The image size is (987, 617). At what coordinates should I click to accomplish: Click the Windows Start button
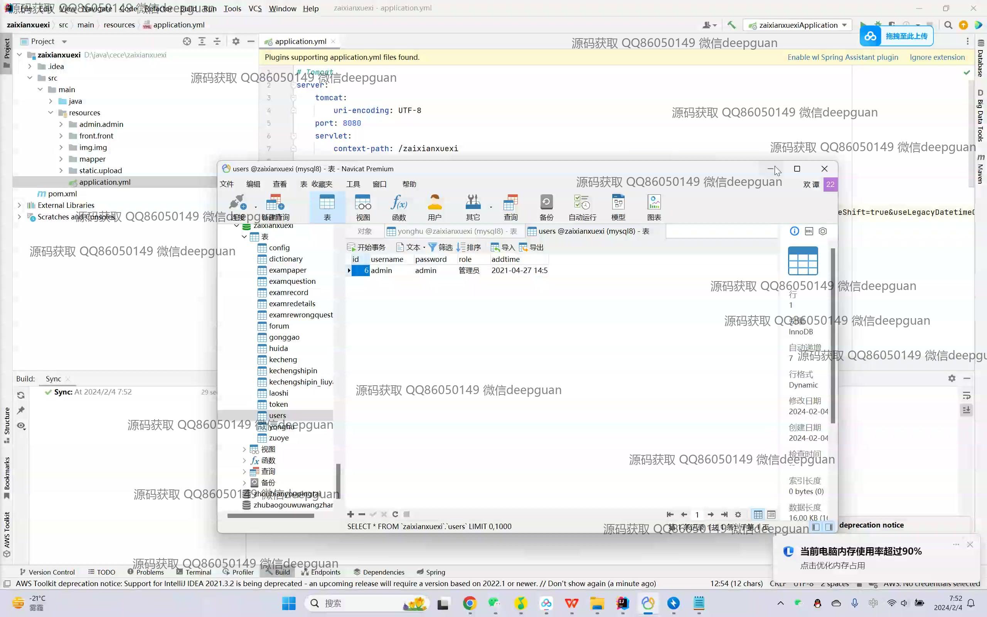point(289,603)
